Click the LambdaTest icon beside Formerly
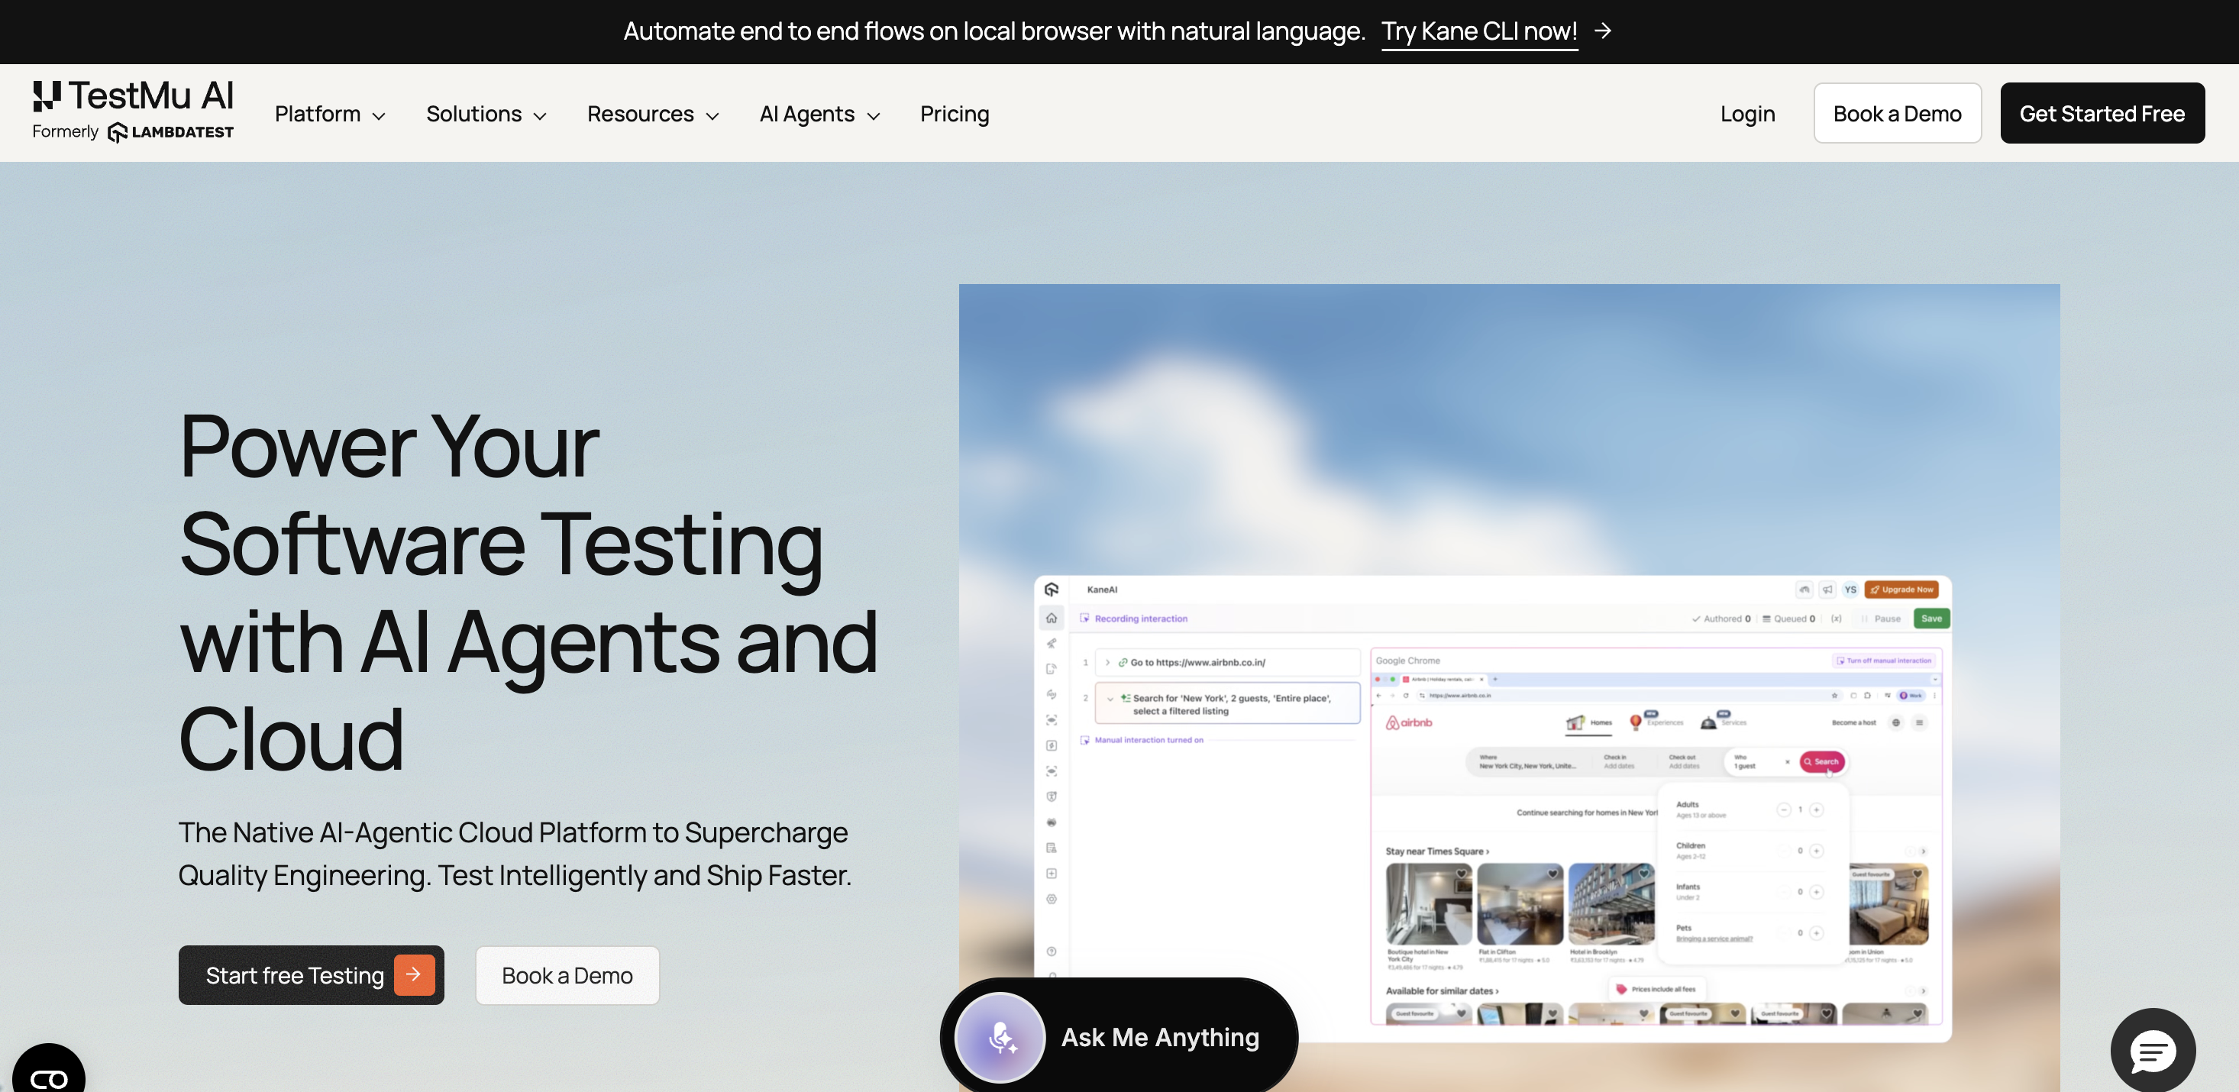The height and width of the screenshot is (1092, 2239). click(x=118, y=132)
